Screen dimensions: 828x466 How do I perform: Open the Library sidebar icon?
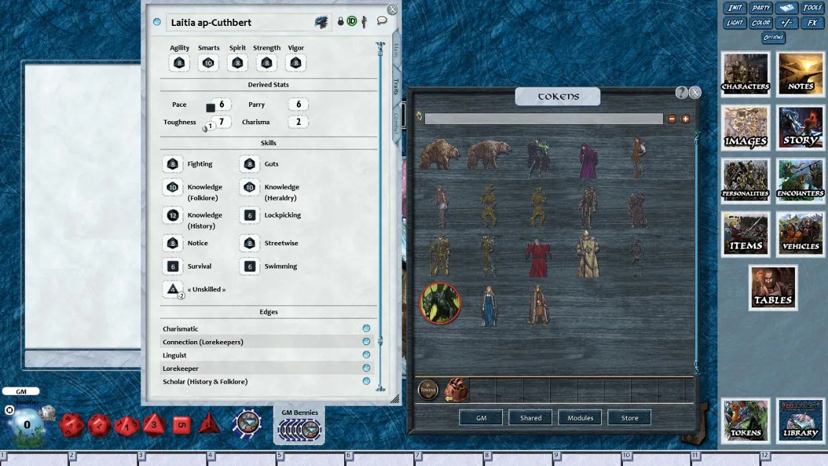pos(801,421)
